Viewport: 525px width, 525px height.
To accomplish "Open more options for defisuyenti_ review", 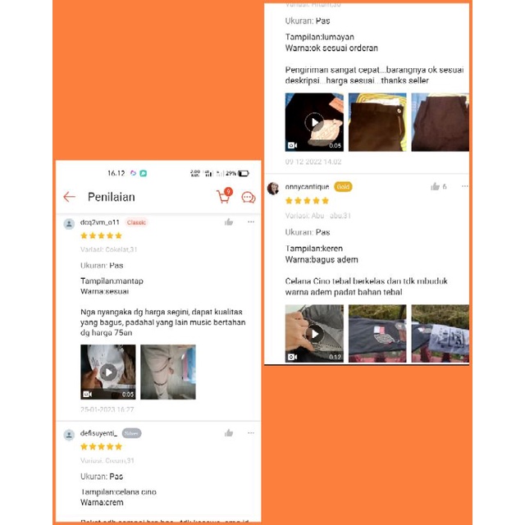I will tap(251, 433).
